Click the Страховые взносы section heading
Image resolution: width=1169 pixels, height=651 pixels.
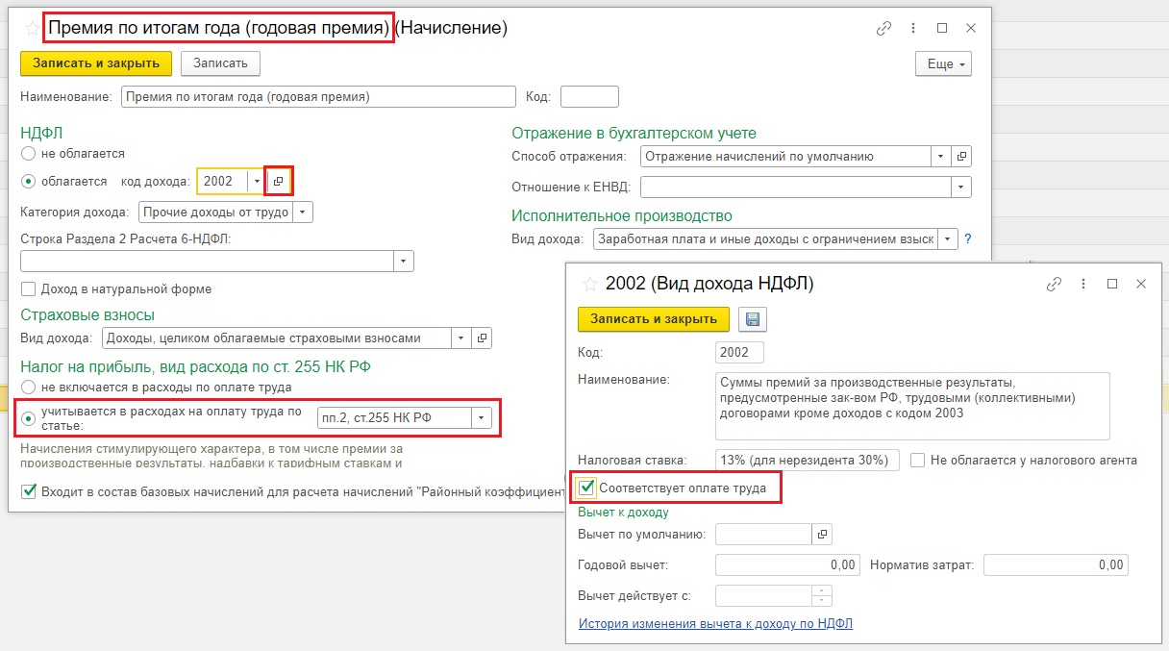(x=87, y=314)
